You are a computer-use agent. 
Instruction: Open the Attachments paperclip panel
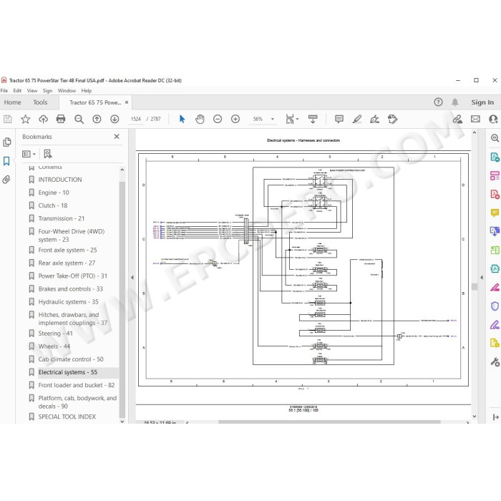pyautogui.click(x=6, y=180)
